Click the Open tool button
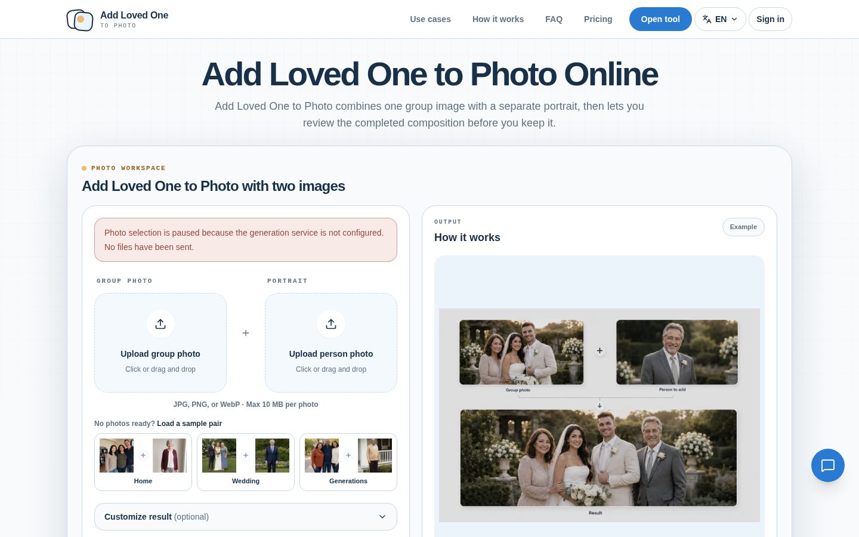 pos(660,19)
